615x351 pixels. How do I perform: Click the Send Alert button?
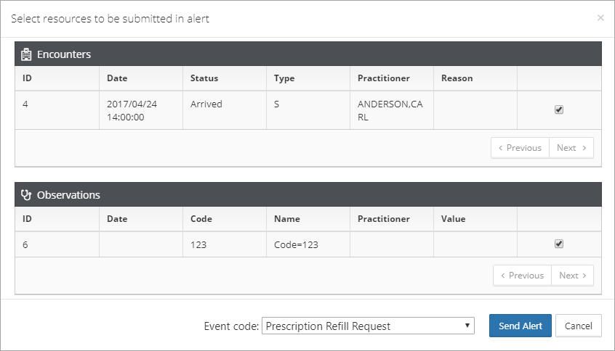(x=520, y=326)
